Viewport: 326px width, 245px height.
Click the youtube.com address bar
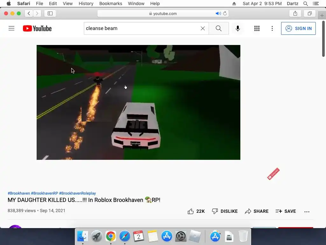(163, 13)
